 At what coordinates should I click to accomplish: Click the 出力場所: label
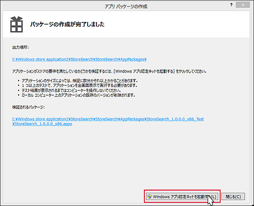21,47
